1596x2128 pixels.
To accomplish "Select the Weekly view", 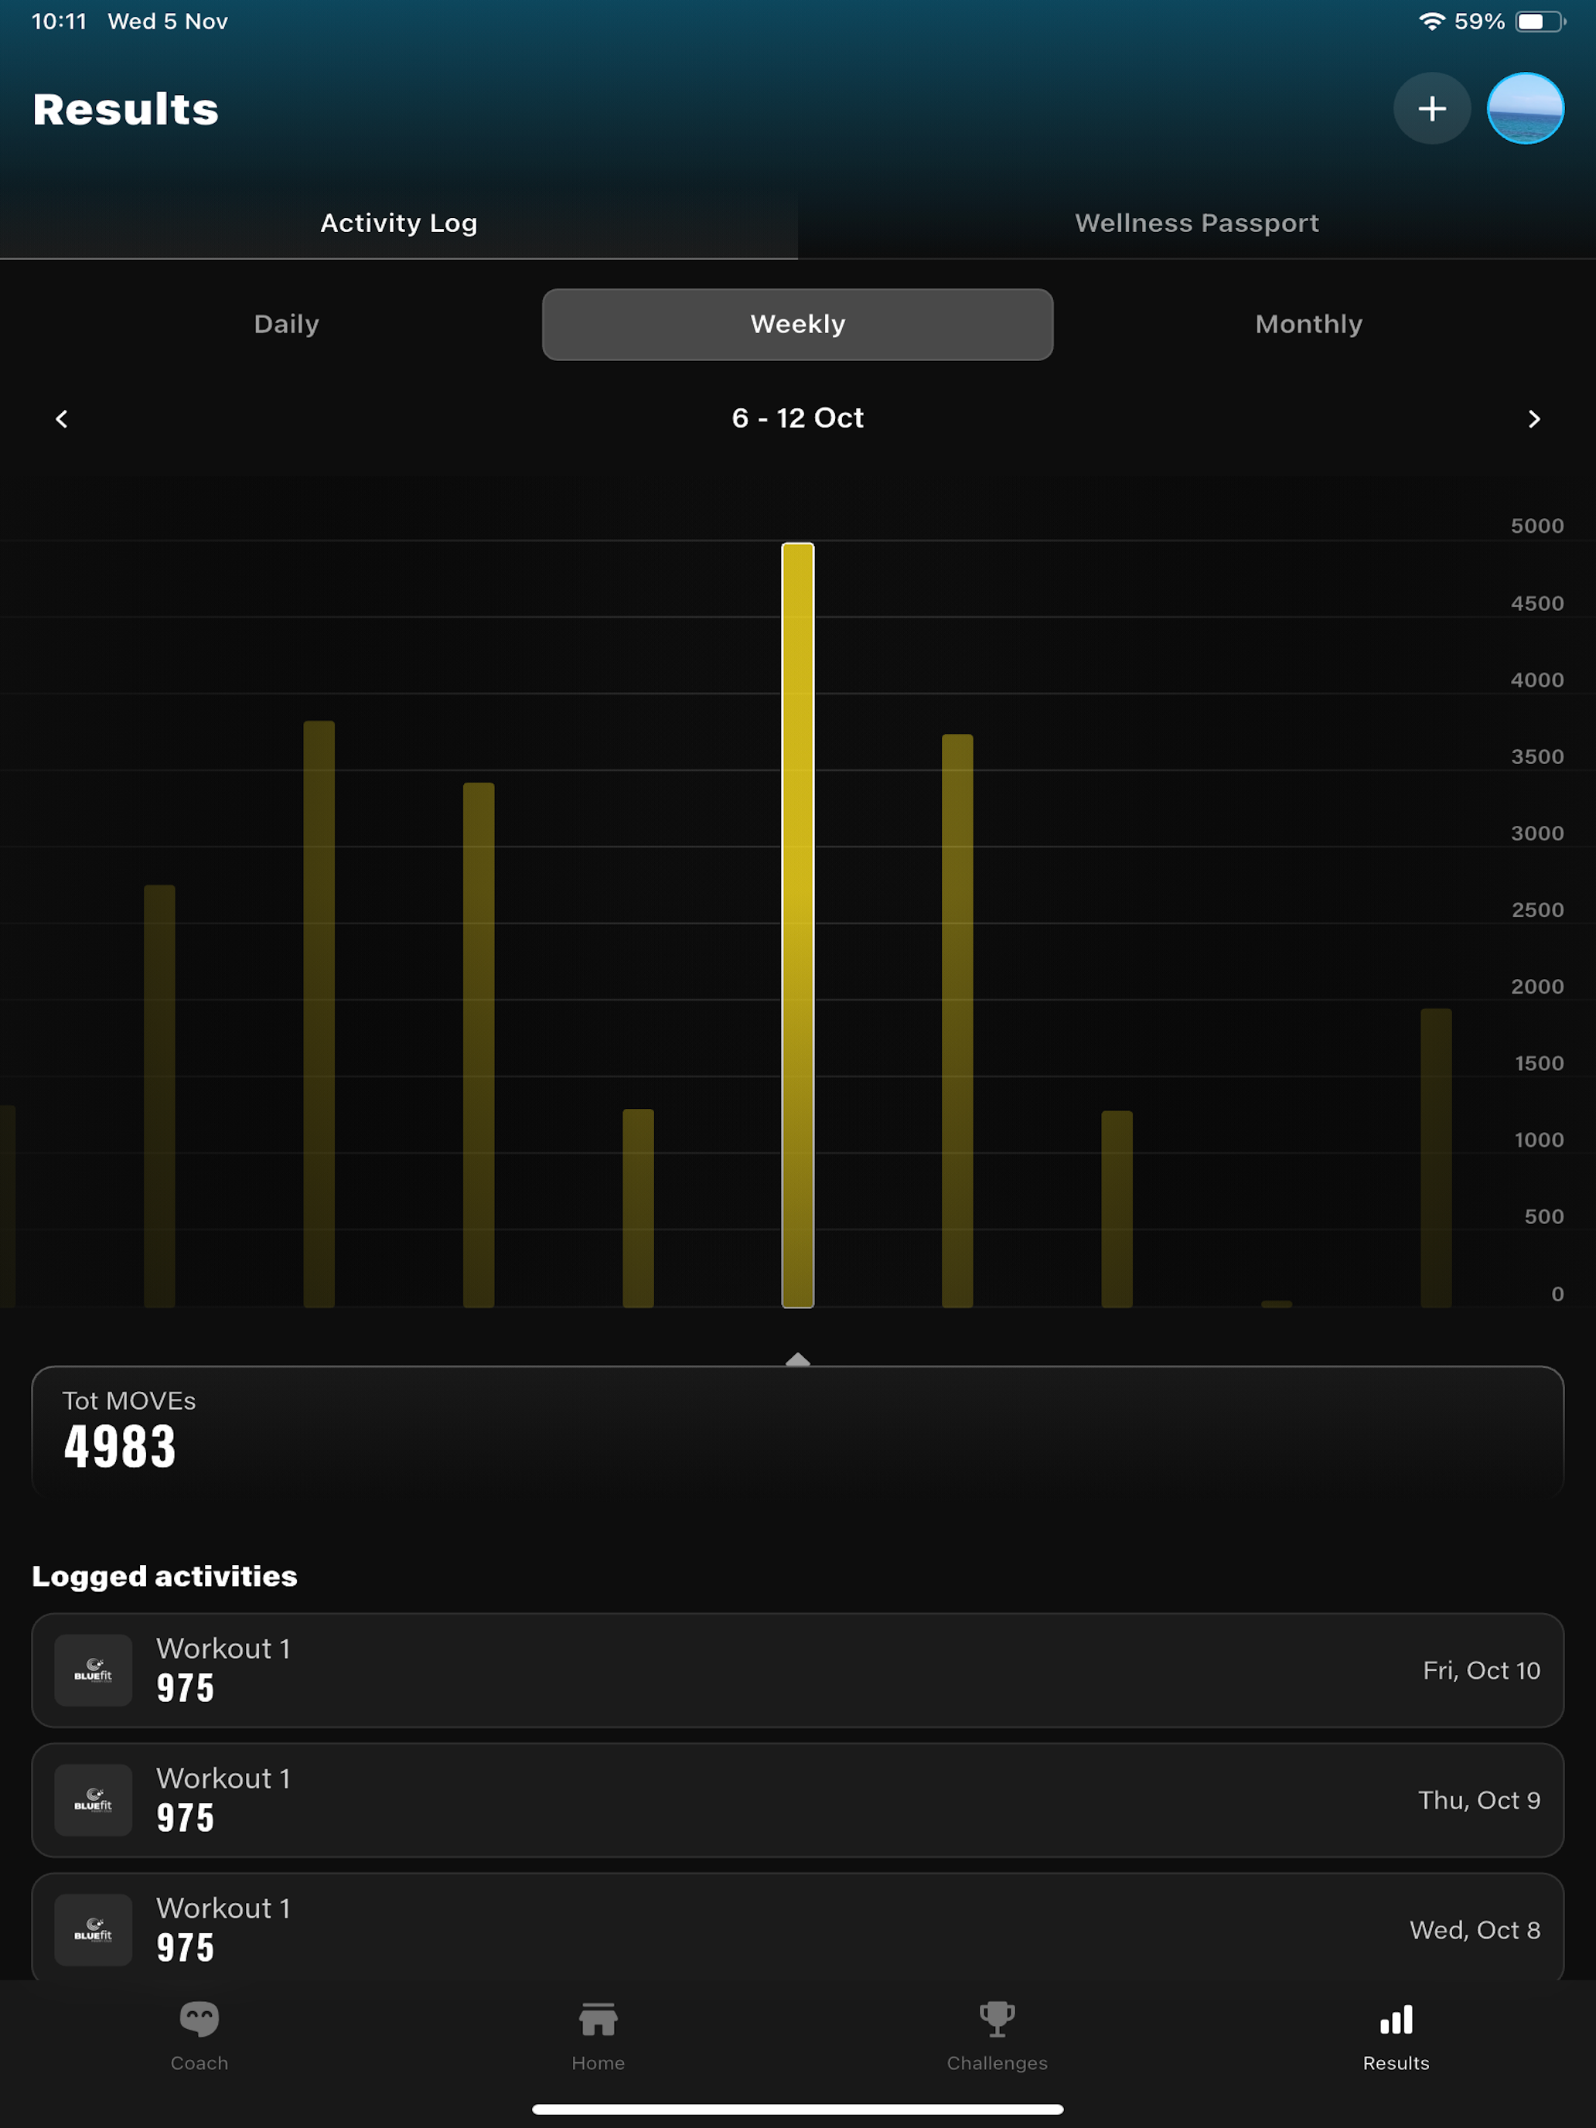I will (797, 324).
